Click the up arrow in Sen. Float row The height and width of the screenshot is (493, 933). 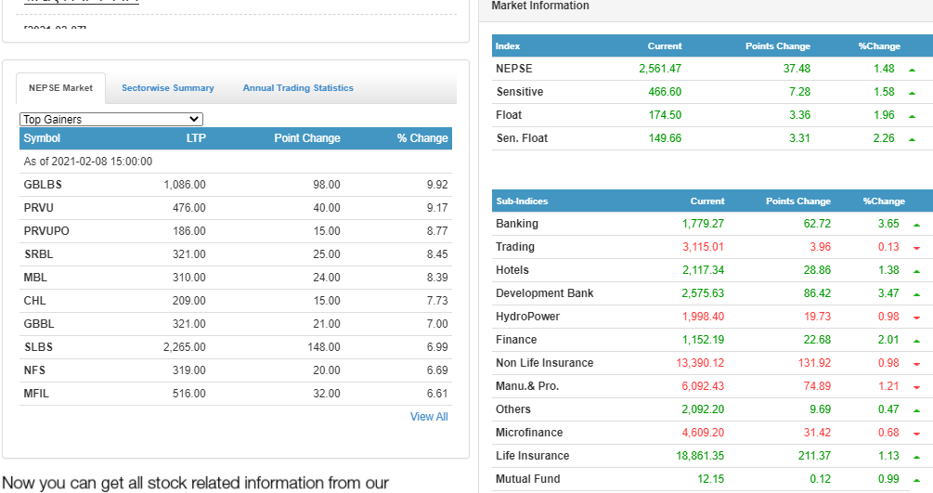913,139
